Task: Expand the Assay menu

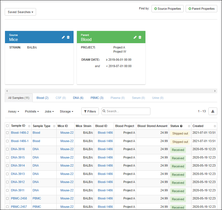Action: tap(14, 111)
